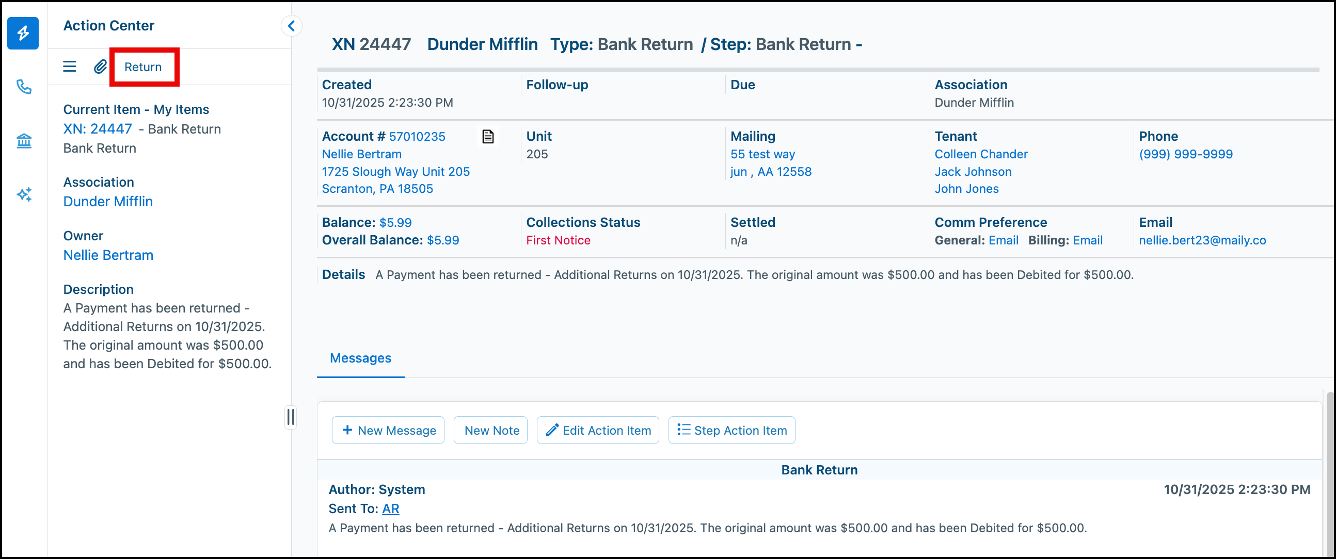The height and width of the screenshot is (559, 1336).
Task: Open the Nellie Bertram link under Owner
Action: point(108,255)
